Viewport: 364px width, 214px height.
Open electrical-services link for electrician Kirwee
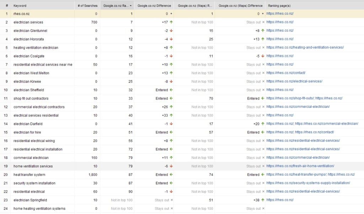294,81
